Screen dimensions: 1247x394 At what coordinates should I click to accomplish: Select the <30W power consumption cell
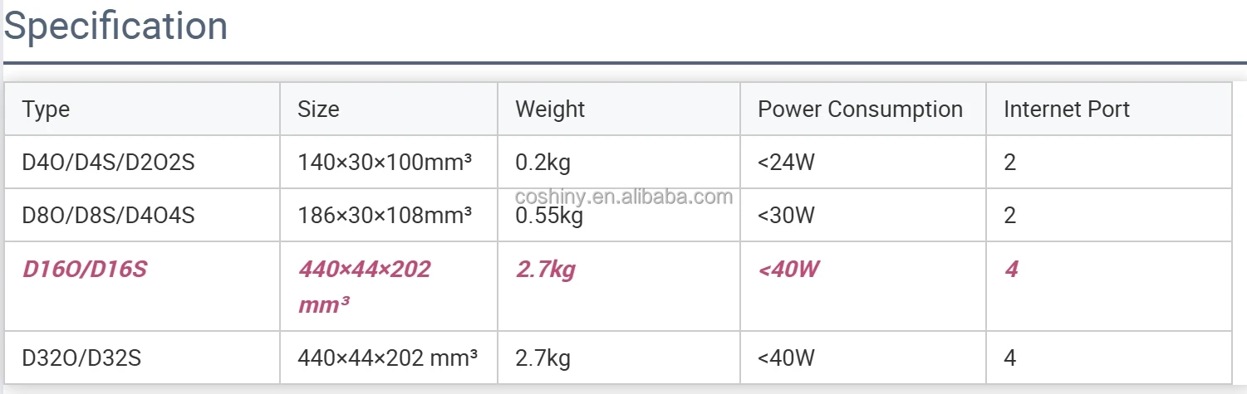click(786, 216)
